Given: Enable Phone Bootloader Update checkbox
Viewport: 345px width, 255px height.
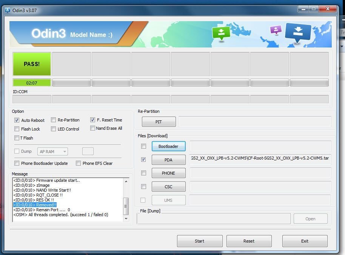Looking at the screenshot, I should (17, 163).
